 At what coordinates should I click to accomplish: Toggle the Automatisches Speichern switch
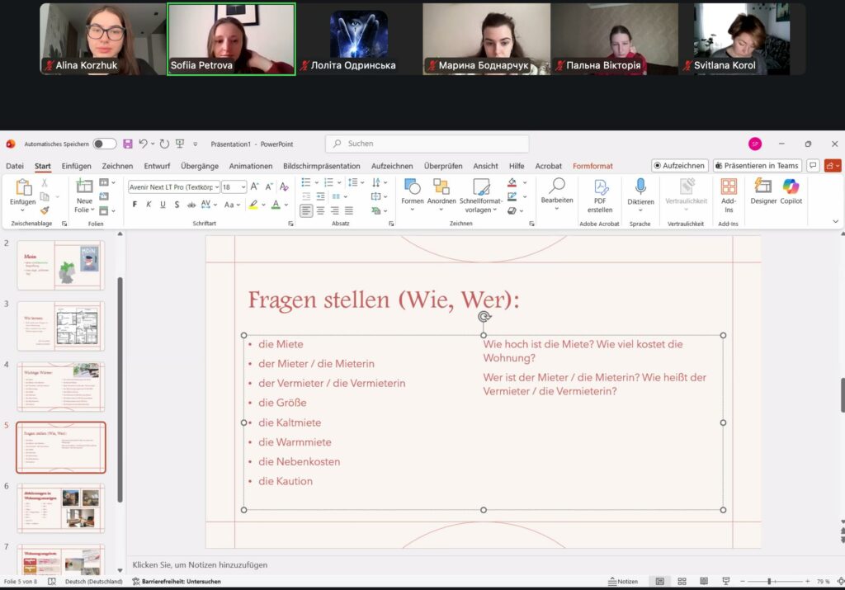(x=105, y=144)
